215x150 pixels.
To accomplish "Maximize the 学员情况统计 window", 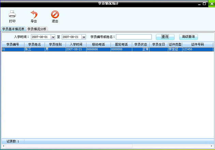I will [204, 3].
